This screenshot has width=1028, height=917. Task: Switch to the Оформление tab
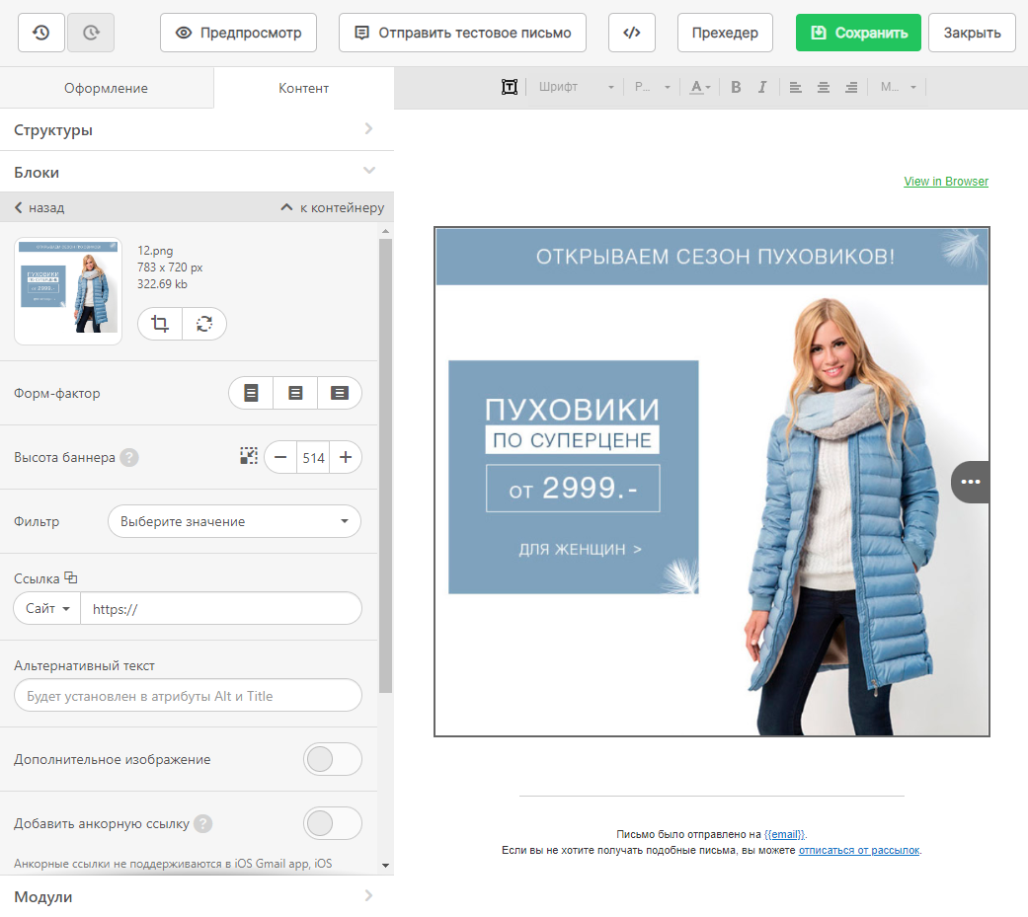(107, 88)
